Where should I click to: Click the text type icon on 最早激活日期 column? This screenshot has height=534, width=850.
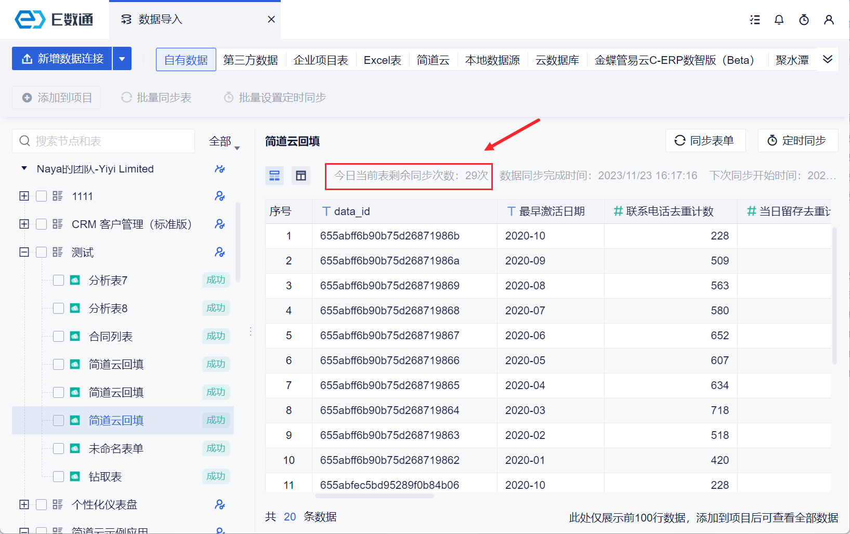[511, 211]
